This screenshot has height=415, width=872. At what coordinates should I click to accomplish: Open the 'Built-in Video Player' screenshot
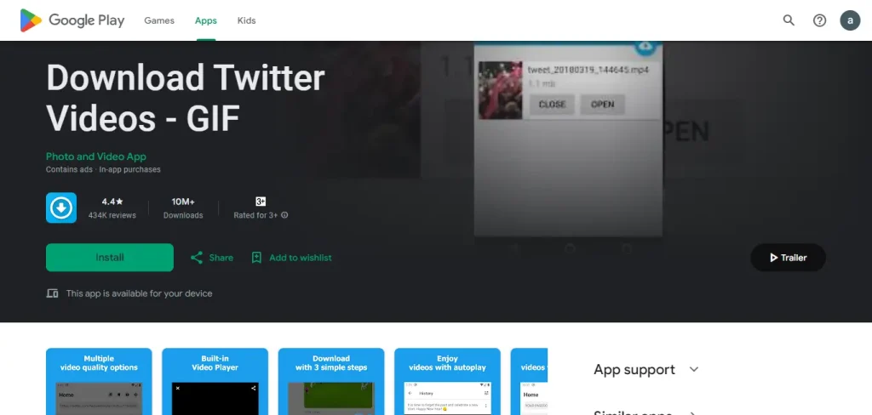(215, 381)
